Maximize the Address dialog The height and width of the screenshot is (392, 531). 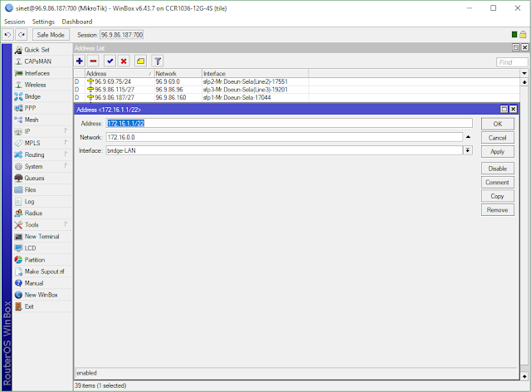tap(504, 109)
